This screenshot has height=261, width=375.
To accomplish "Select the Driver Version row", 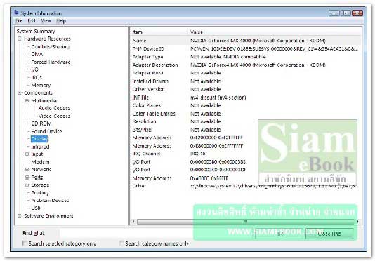I will [246, 89].
